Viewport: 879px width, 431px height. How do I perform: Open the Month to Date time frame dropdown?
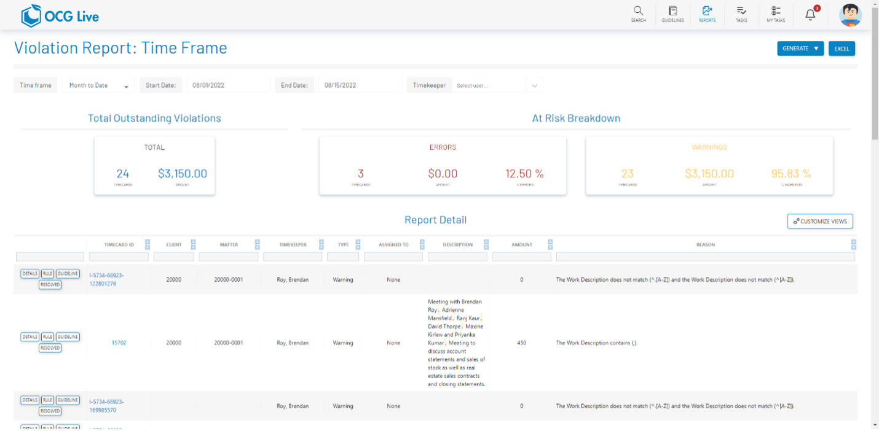98,85
